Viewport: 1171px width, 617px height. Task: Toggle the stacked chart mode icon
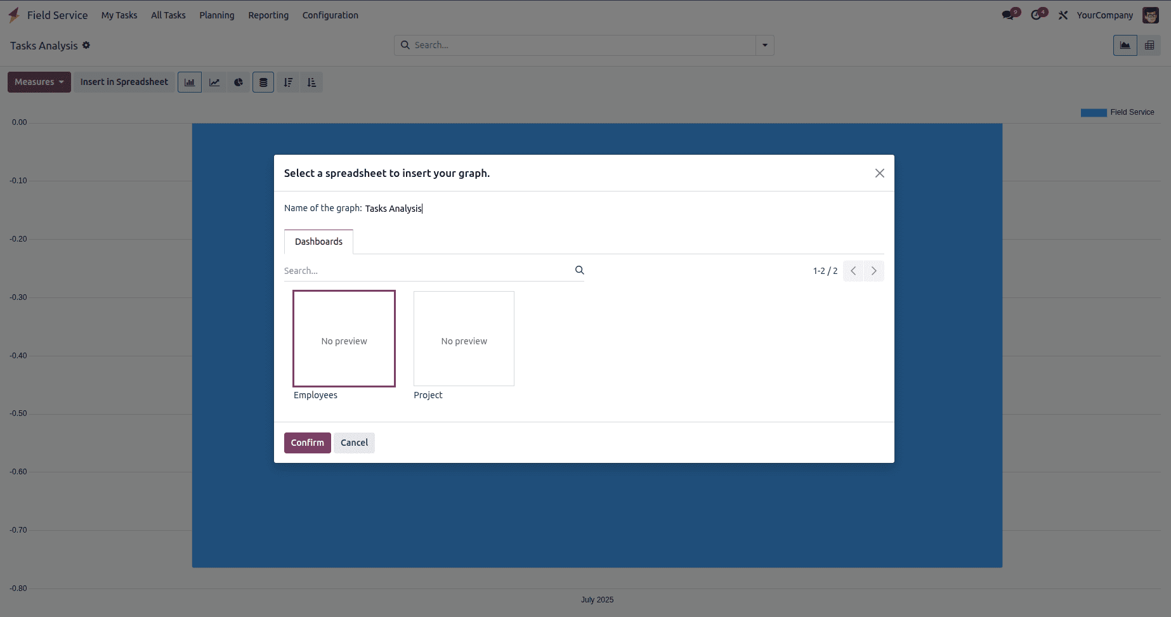pos(263,82)
